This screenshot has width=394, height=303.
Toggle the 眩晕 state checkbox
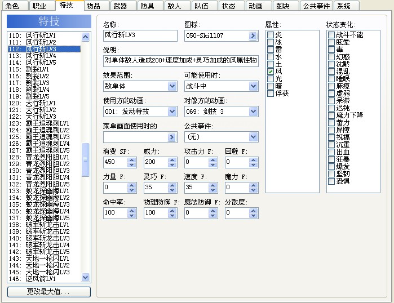click(331, 42)
